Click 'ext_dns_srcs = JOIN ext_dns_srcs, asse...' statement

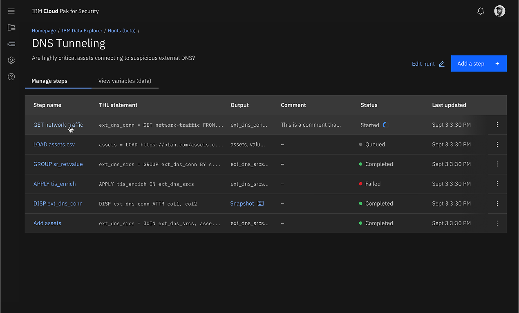click(160, 223)
